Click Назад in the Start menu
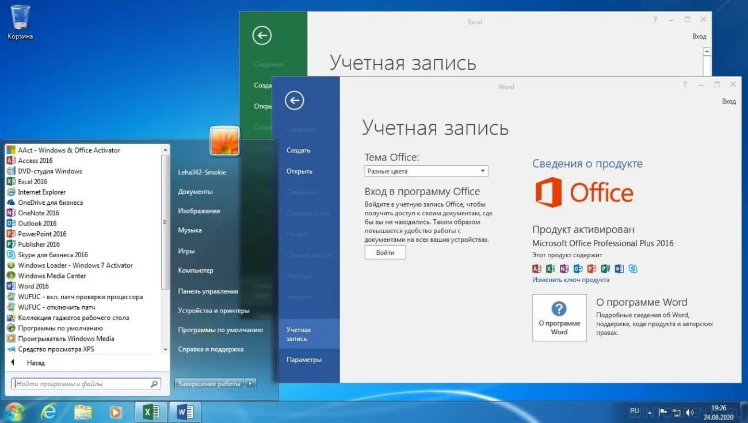The height and width of the screenshot is (423, 748). (36, 363)
